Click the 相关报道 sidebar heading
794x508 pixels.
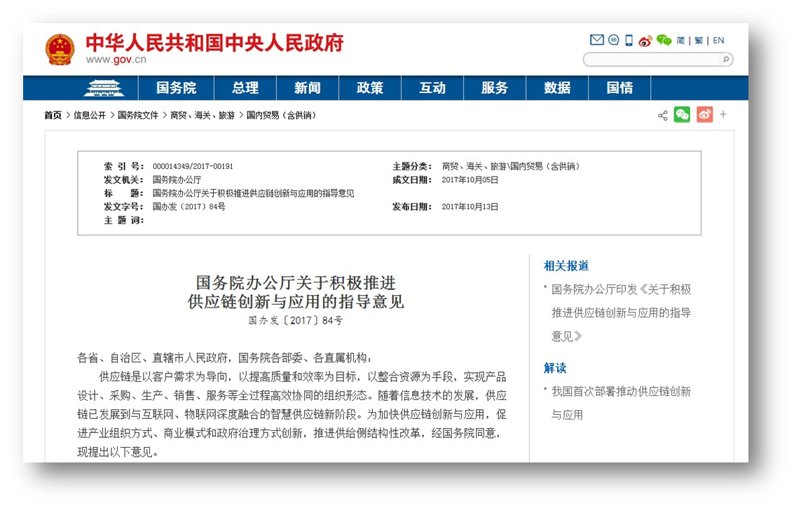[x=566, y=266]
